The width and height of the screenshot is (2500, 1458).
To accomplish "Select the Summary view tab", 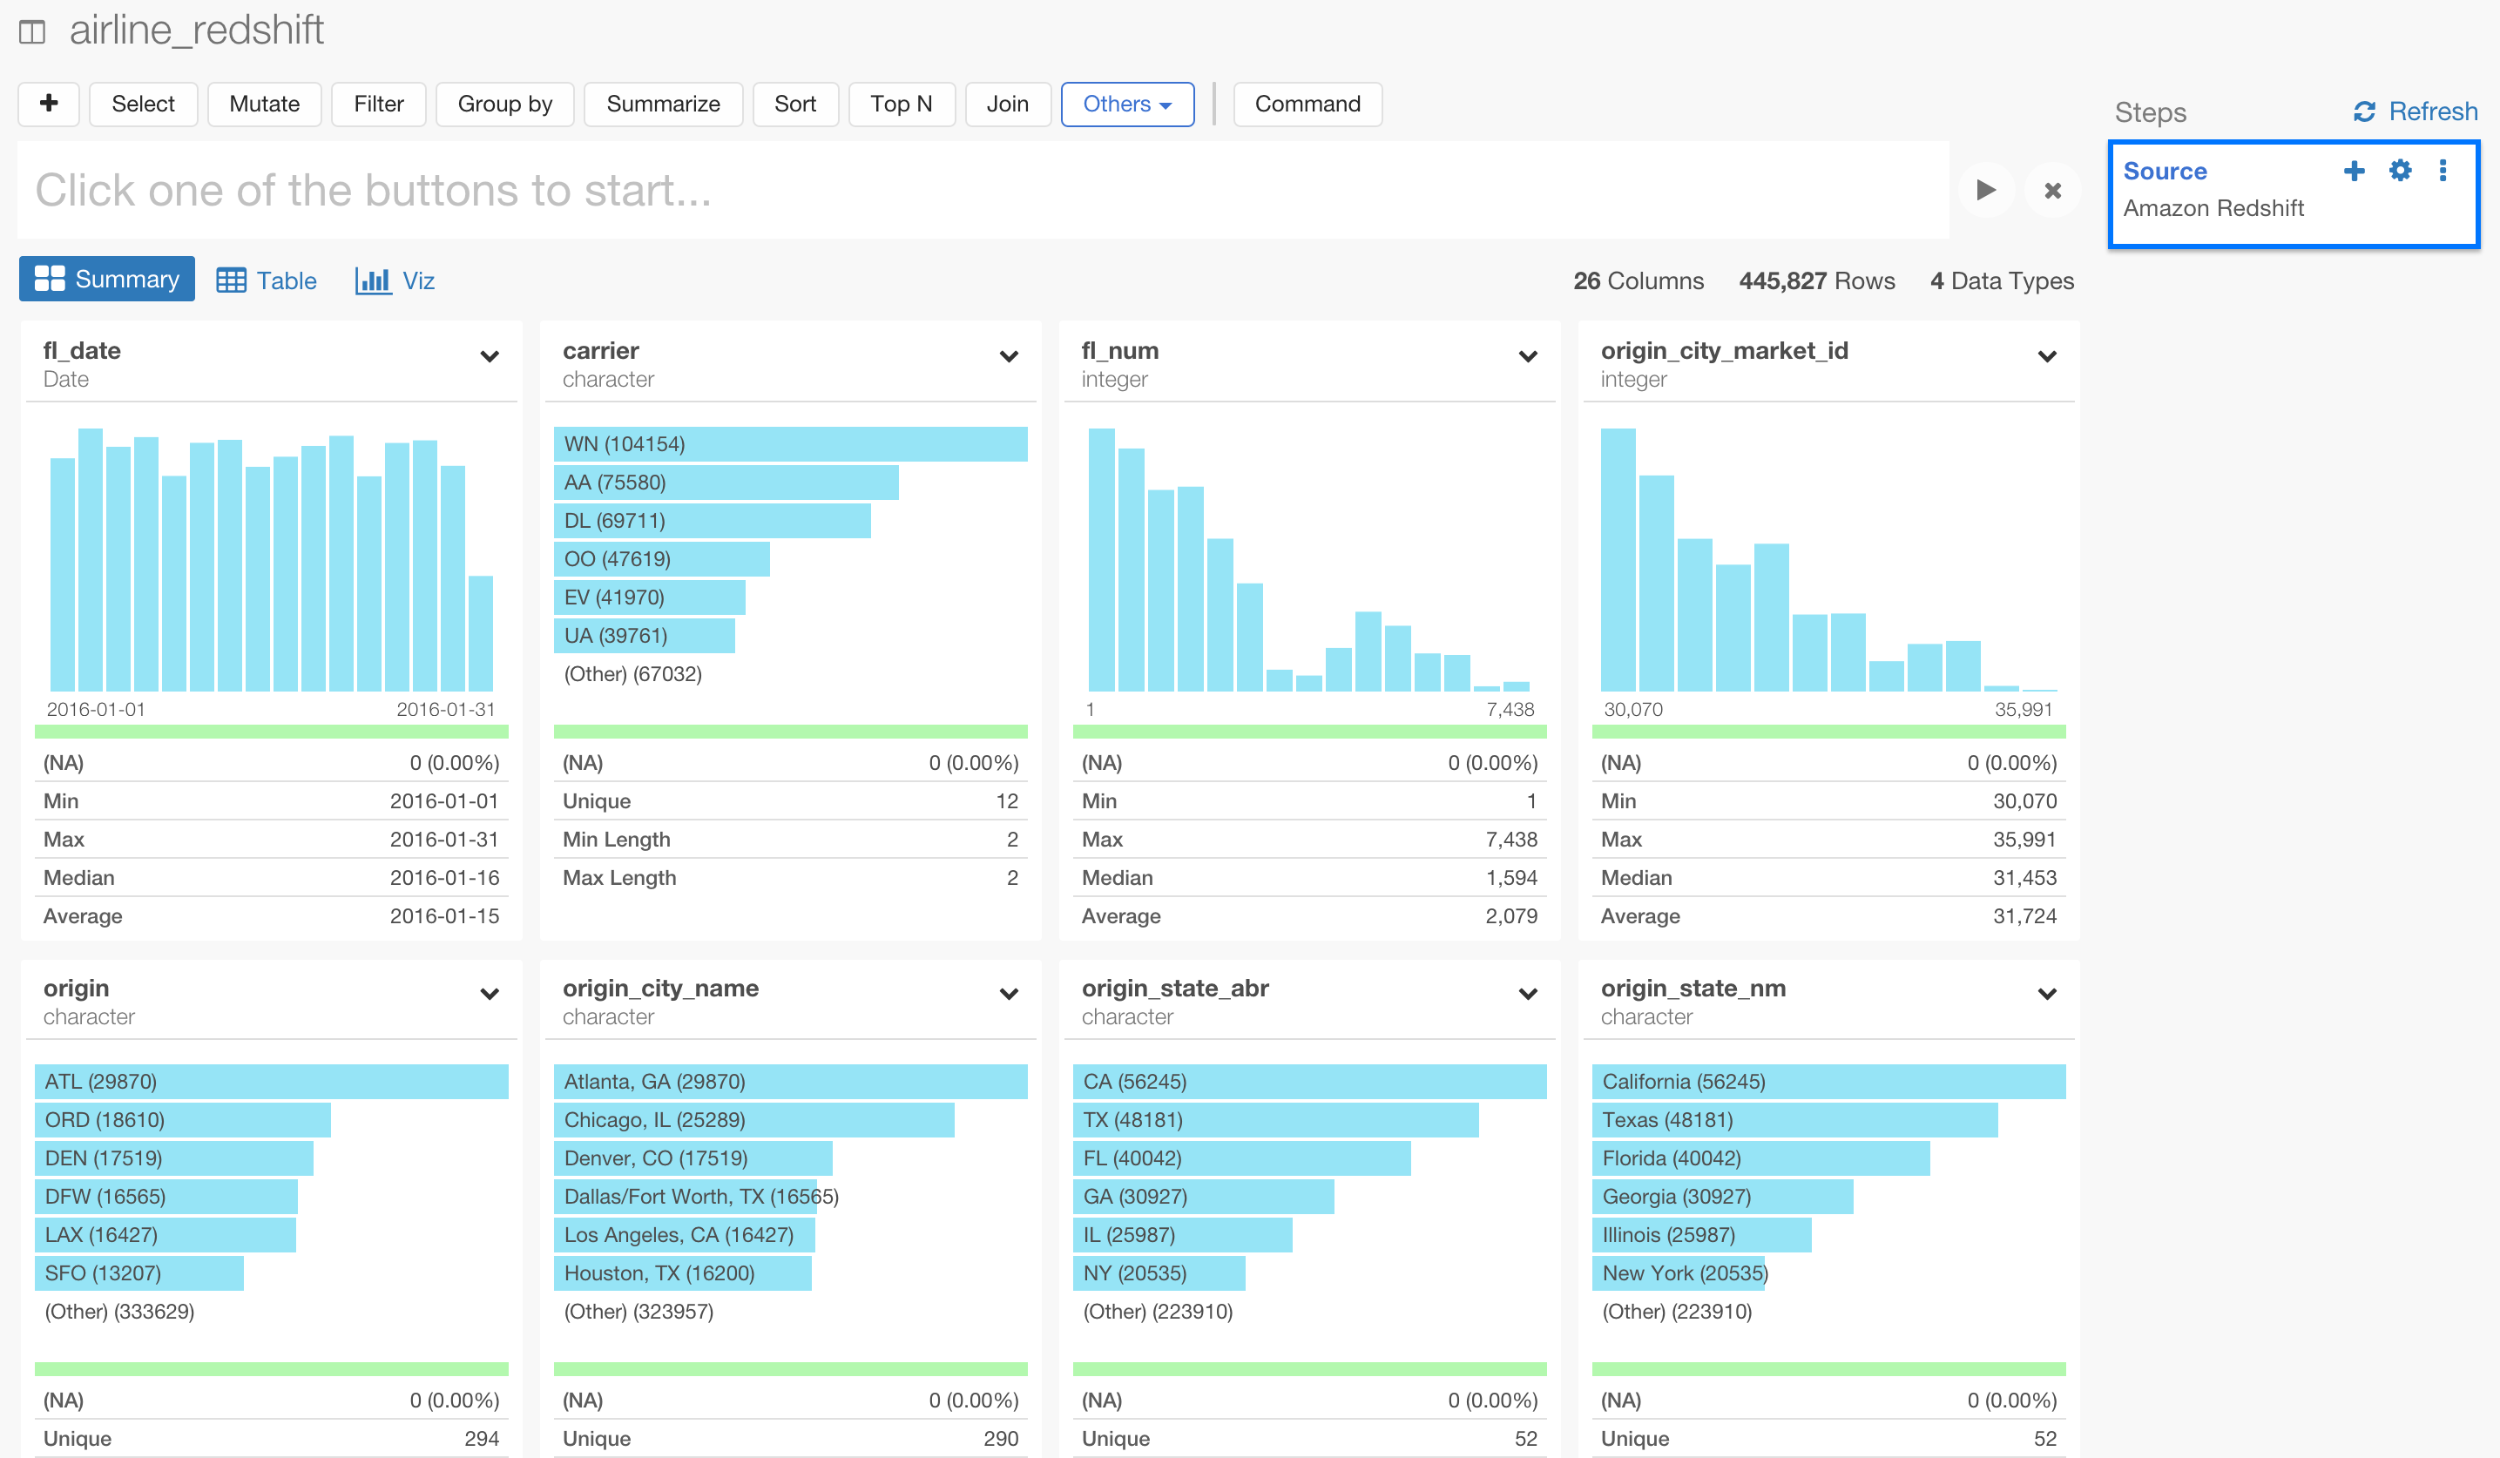I will (106, 279).
